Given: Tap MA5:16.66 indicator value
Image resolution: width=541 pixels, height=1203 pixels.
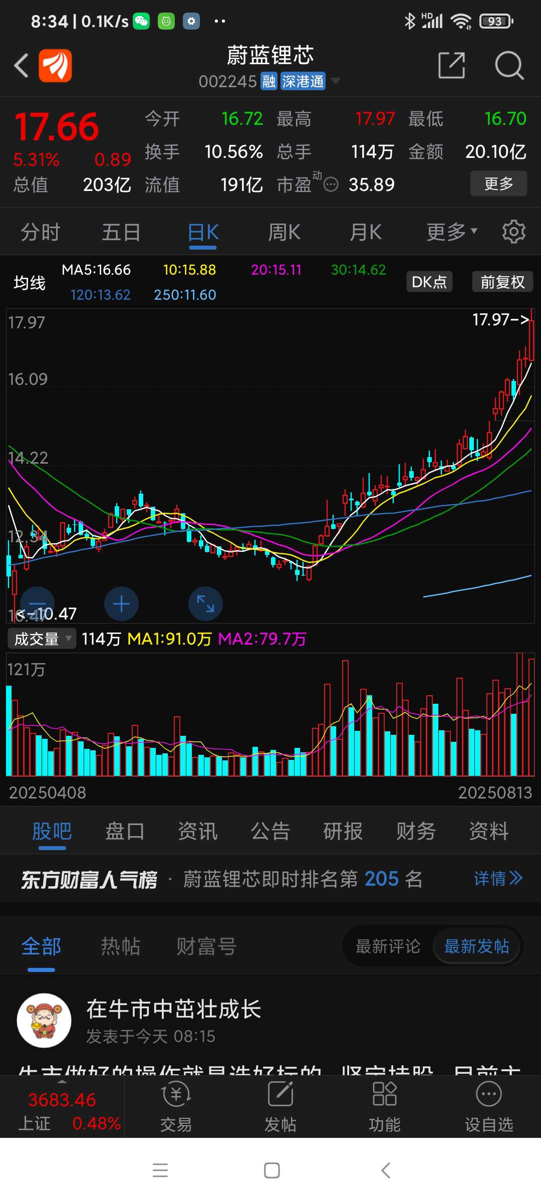Looking at the screenshot, I should click(96, 270).
